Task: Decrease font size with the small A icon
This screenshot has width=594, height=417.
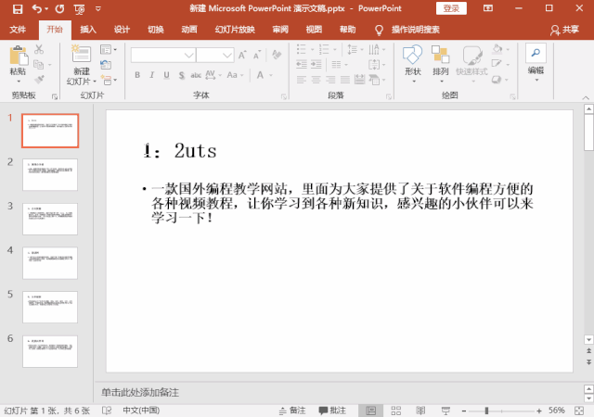Action: 257,56
